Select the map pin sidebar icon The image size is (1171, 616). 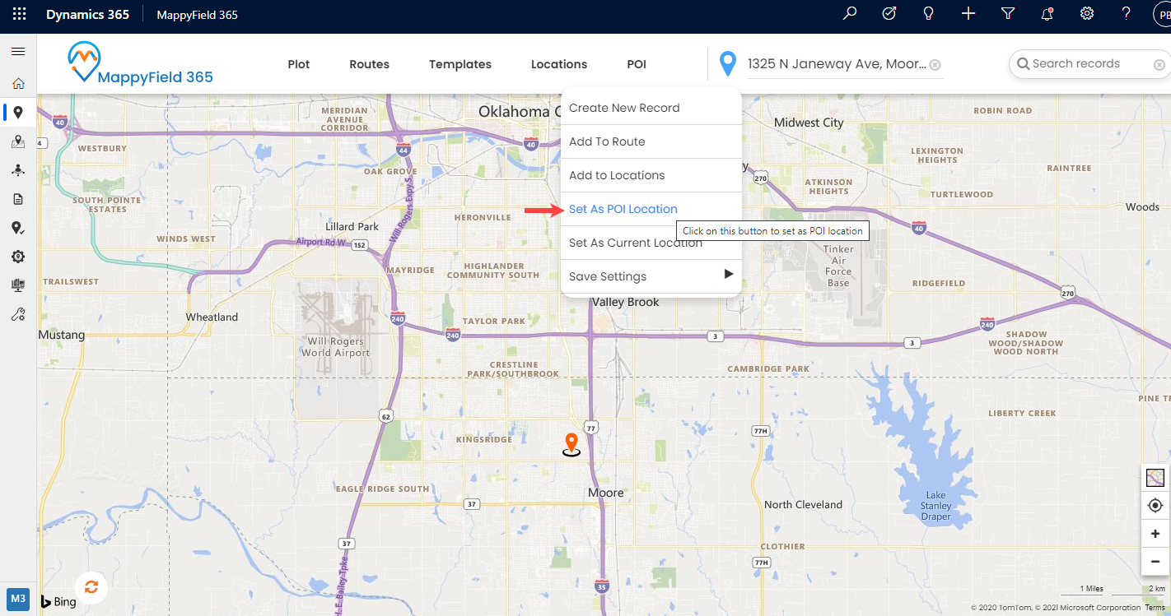(x=18, y=113)
